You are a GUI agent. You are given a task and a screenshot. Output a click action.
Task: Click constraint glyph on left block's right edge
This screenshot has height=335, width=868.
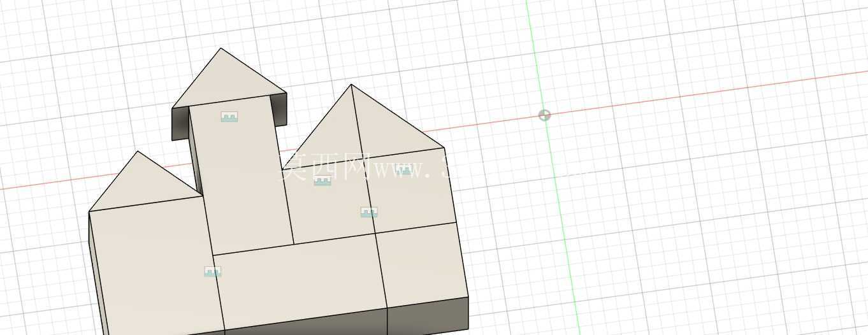[212, 272]
